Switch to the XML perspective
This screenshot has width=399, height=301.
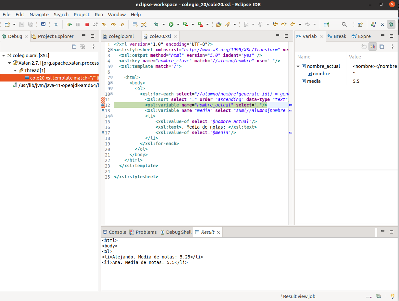pos(382,24)
